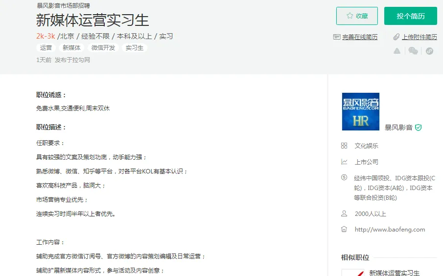Viewport: 443px width, 276px height.
Task: Click the industry grid icon beside 文化娱乐
Action: (x=344, y=146)
